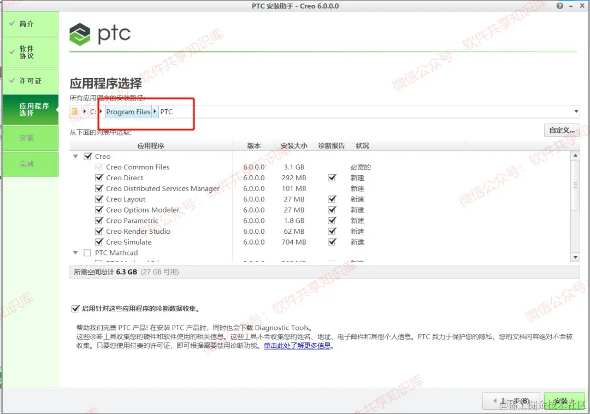
Task: Expand arrow after C: in path
Action: pos(101,111)
